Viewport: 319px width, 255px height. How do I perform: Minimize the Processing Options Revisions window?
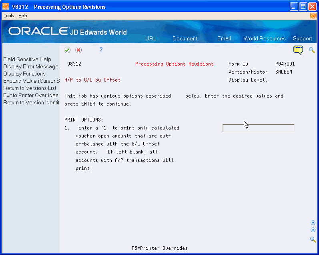(x=293, y=7)
